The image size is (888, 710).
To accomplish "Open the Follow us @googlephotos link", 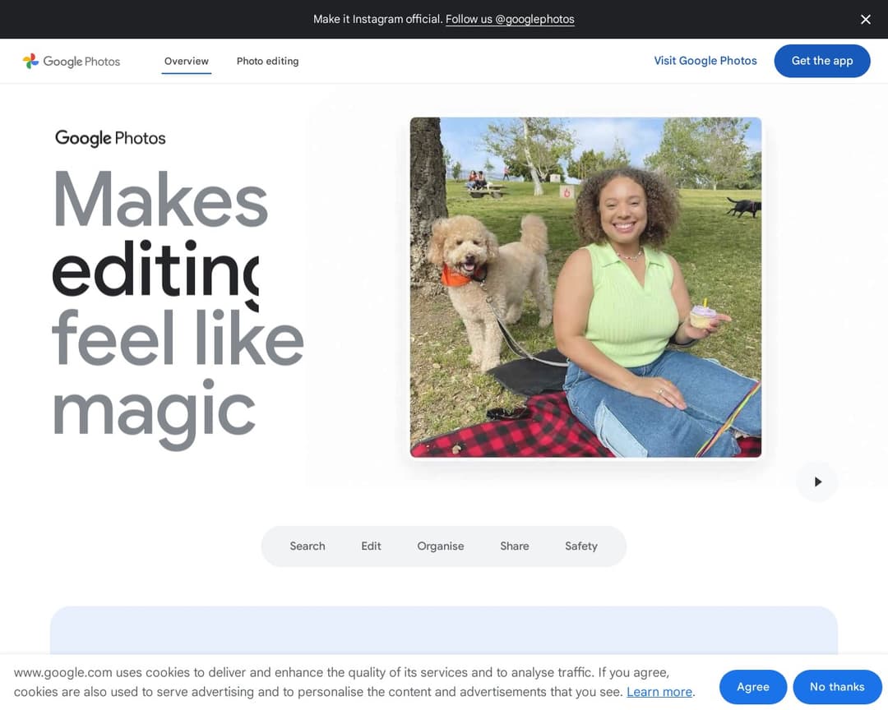I will point(510,19).
